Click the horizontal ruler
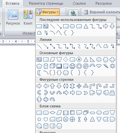This screenshot has width=120, height=133. pos(18,42)
